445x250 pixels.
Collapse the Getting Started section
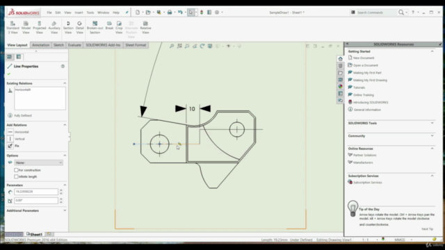pos(432,51)
